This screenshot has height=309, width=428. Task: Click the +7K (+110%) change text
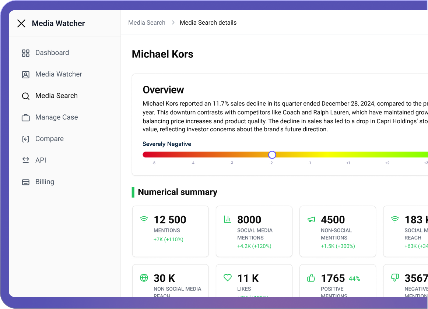(168, 239)
